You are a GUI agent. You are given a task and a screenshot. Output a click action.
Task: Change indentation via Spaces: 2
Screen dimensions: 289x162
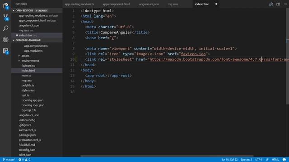[246, 160]
